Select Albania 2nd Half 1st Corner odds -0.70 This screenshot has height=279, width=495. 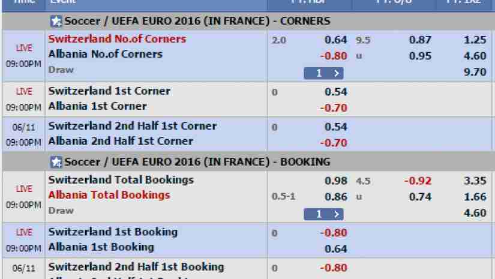coord(334,143)
